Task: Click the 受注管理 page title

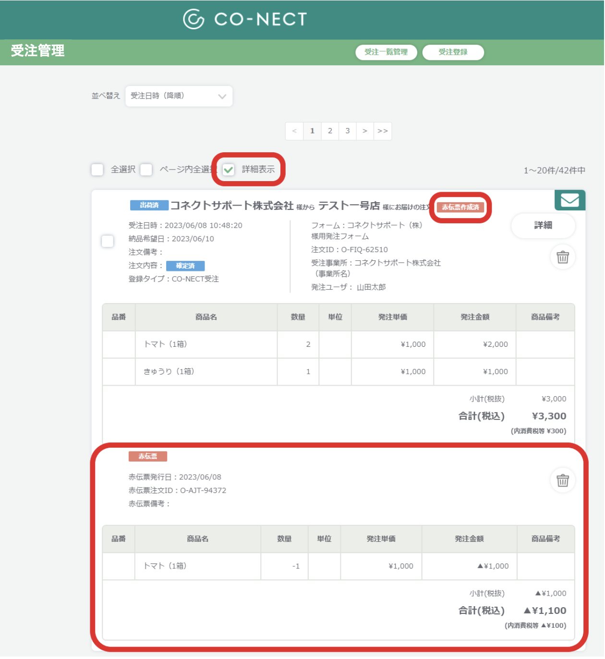Action: coord(37,50)
